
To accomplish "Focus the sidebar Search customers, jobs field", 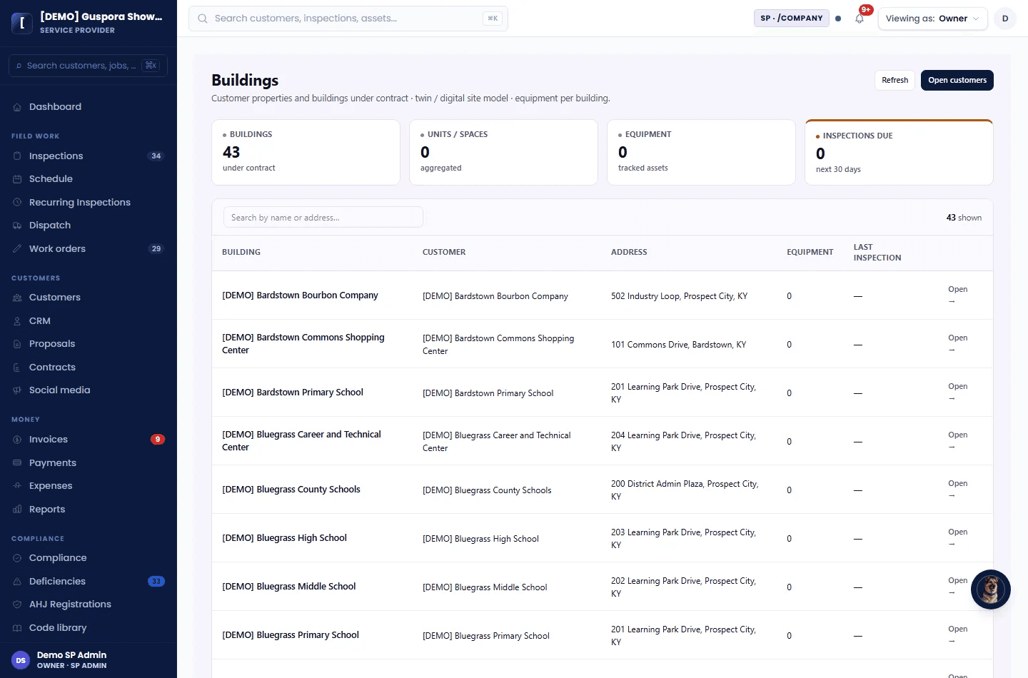I will (x=88, y=66).
